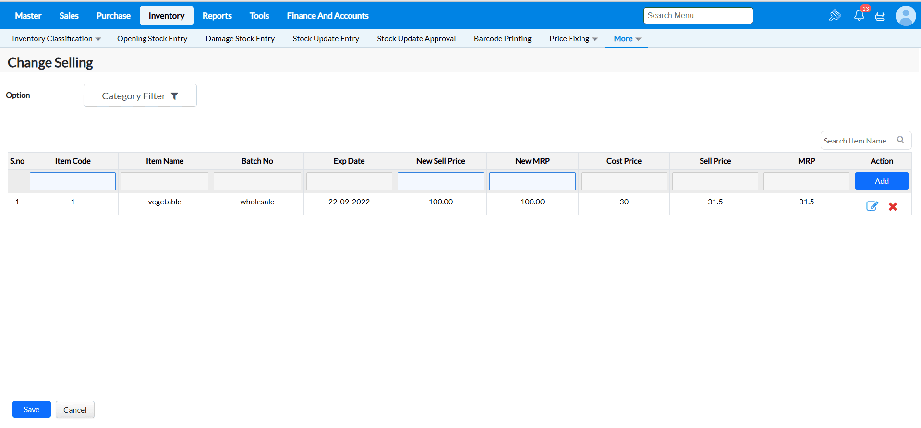Open the user profile avatar

pos(905,16)
